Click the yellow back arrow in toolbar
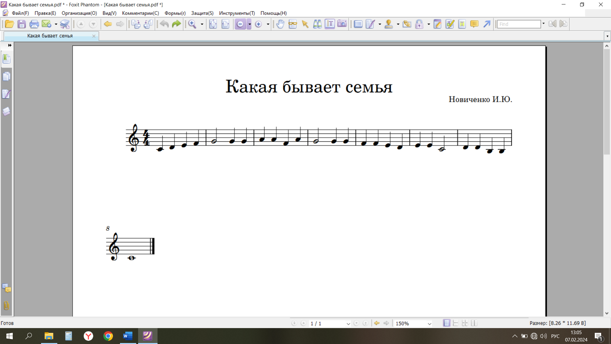Image resolution: width=611 pixels, height=344 pixels. pos(108,24)
